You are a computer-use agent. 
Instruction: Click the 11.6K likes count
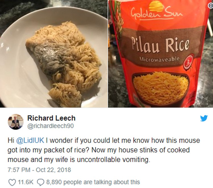point(25,182)
